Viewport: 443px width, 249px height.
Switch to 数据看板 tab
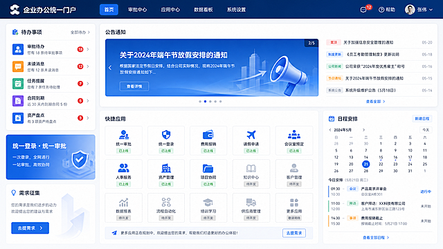(x=204, y=10)
